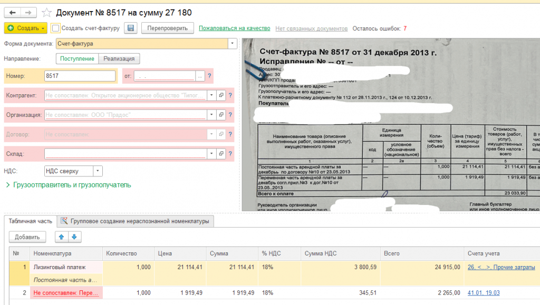
Task: Show help question mark next to Склад
Action: click(x=230, y=154)
